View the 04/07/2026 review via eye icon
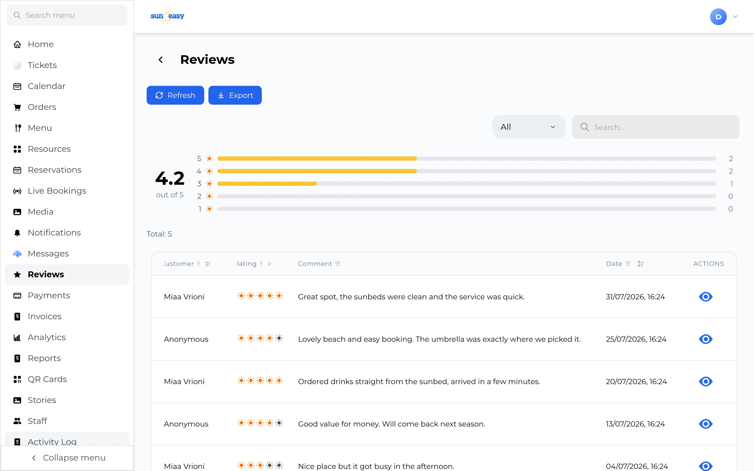This screenshot has height=471, width=754. (706, 466)
